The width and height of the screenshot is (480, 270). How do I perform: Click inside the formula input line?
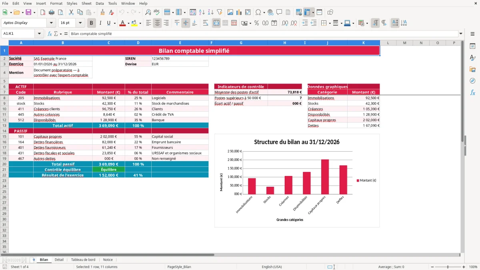click(x=263, y=34)
